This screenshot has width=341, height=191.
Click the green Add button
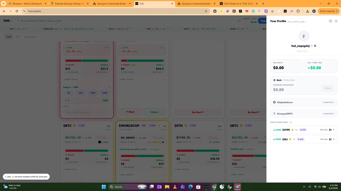105,100
